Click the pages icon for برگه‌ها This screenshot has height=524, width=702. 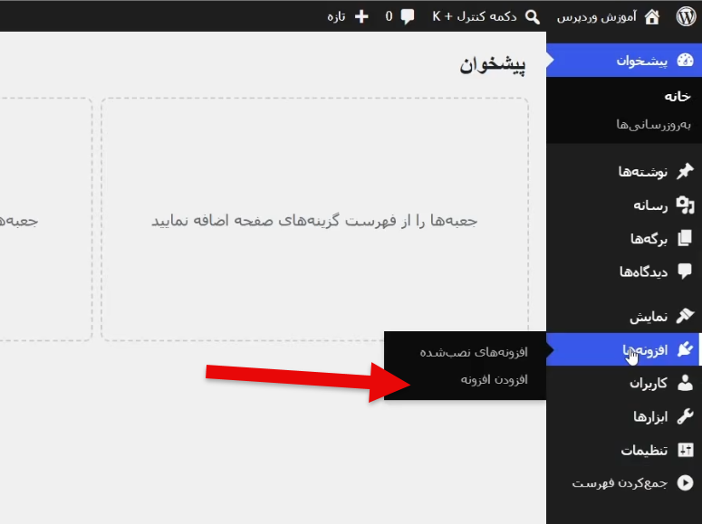click(x=685, y=238)
